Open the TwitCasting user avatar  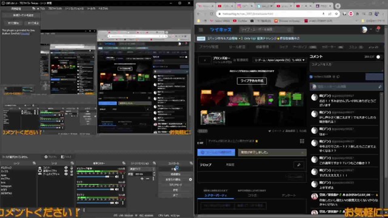[364, 30]
